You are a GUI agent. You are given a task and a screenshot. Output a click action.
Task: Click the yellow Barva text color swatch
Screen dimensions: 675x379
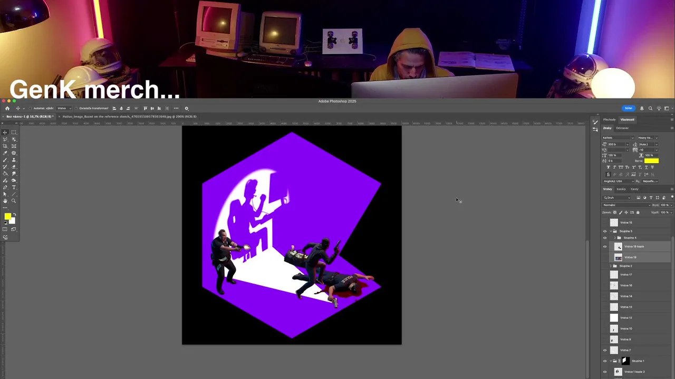point(651,161)
